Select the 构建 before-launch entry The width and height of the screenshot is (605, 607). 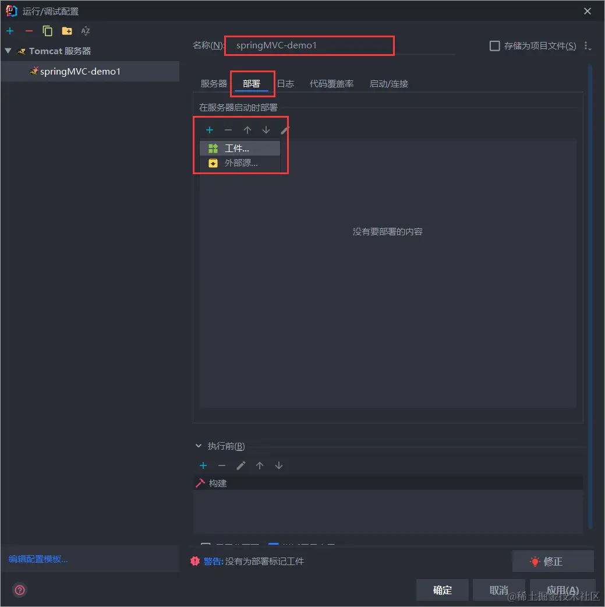pos(388,483)
